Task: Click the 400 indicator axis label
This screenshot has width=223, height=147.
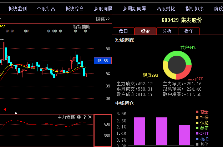Action: (x=107, y=124)
